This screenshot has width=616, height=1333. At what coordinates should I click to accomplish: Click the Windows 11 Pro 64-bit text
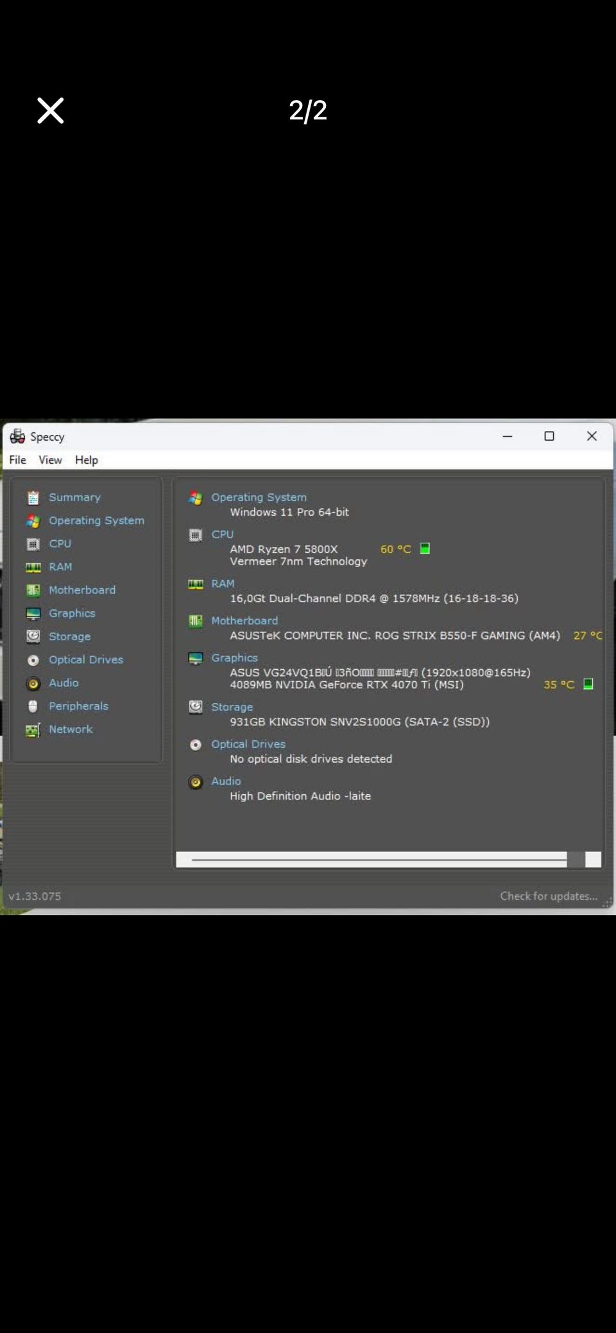tap(289, 512)
